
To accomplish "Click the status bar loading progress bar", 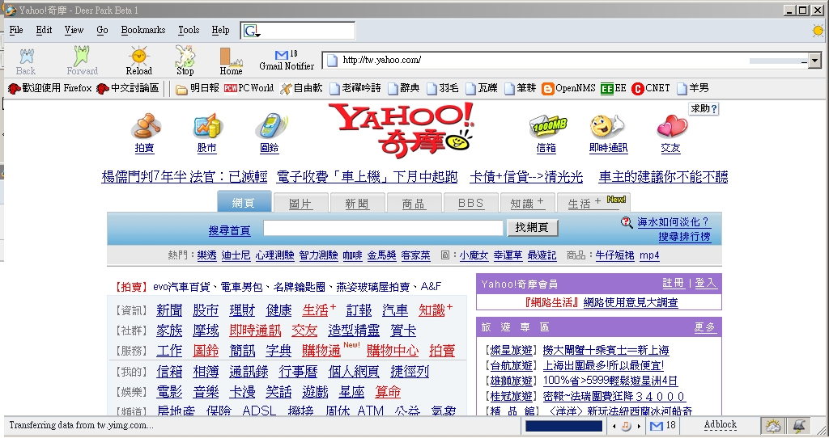I will tap(564, 426).
